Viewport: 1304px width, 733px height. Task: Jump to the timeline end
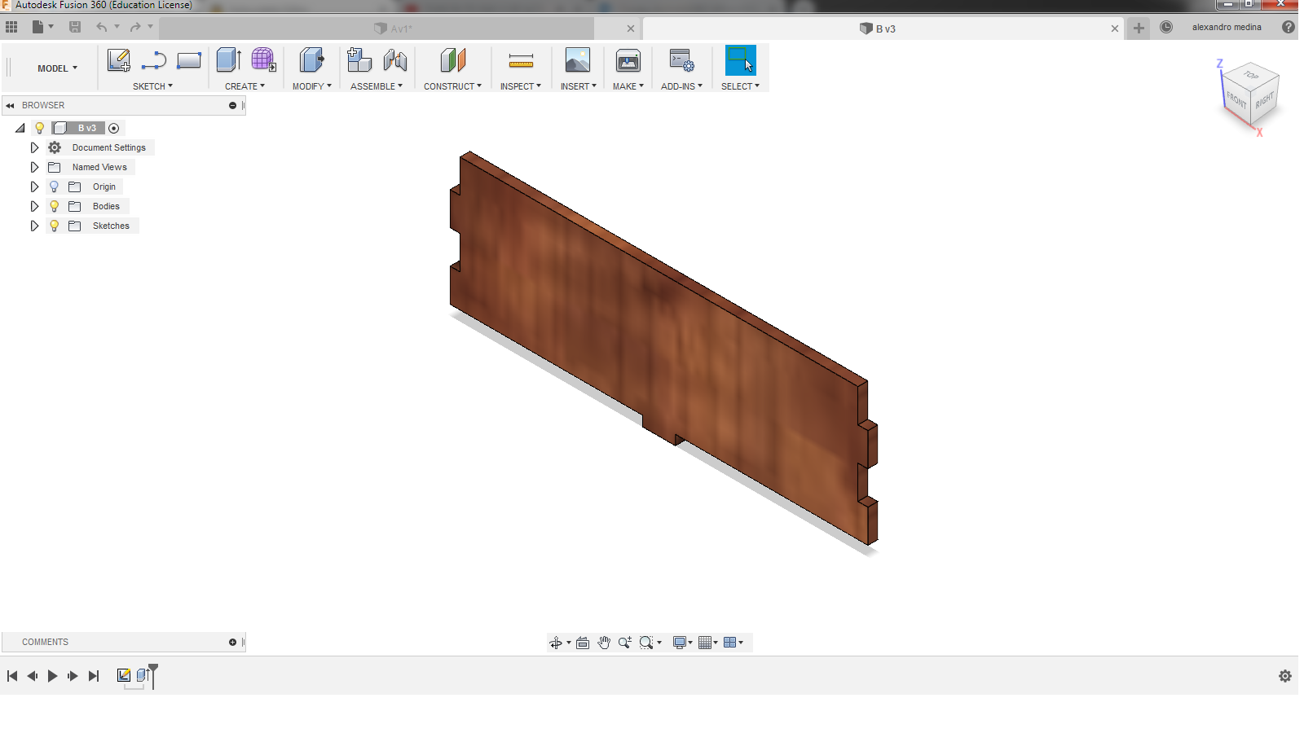(94, 676)
